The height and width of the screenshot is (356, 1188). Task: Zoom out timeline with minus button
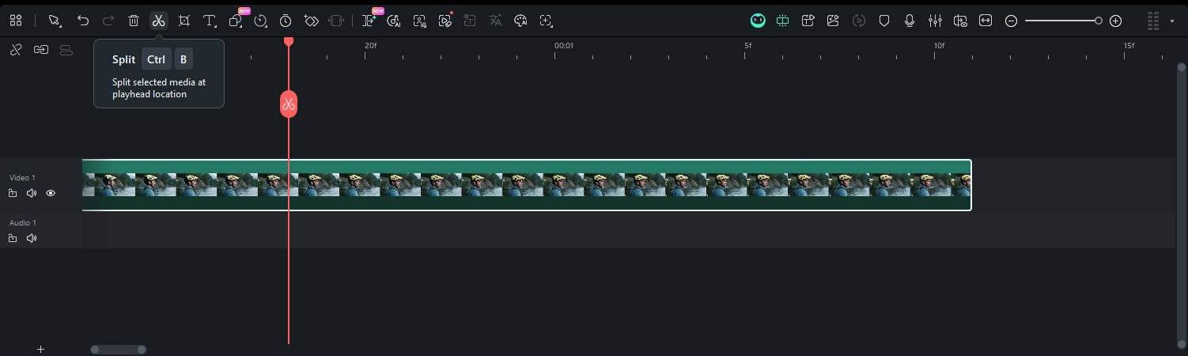coord(1011,21)
